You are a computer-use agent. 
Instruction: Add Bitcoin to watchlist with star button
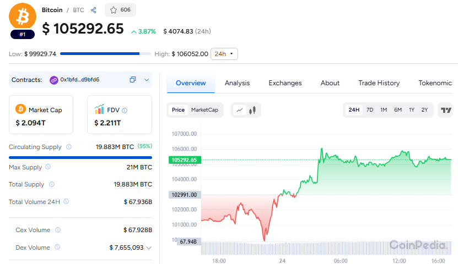(x=120, y=10)
